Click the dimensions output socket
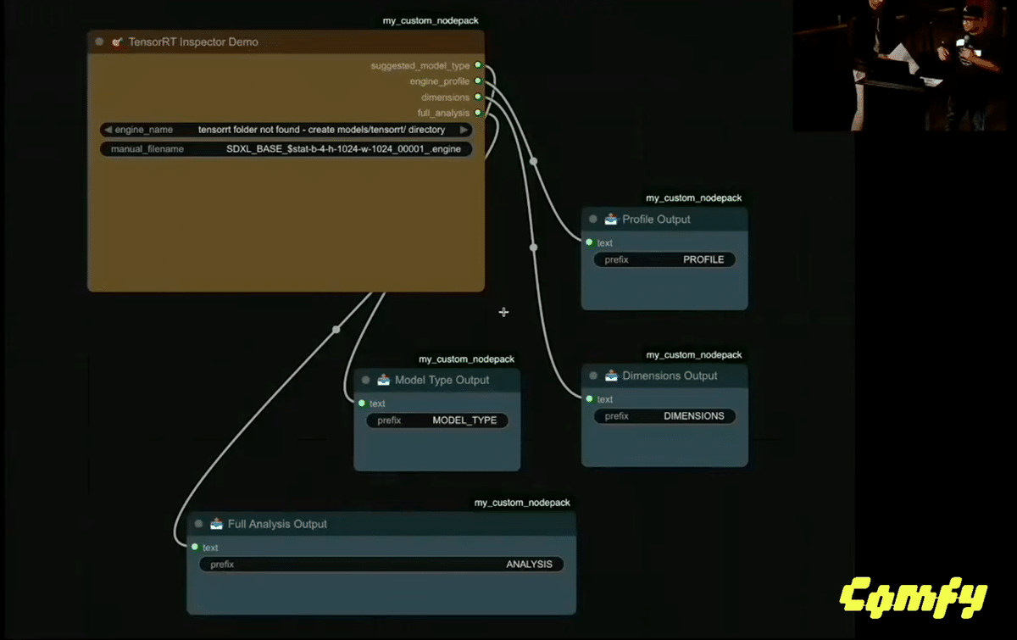 (x=478, y=97)
